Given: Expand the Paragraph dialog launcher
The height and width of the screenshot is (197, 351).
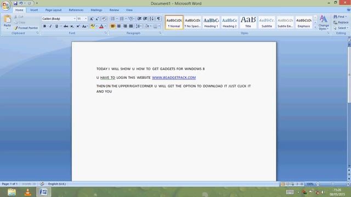Looking at the screenshot, I should click(160, 33).
